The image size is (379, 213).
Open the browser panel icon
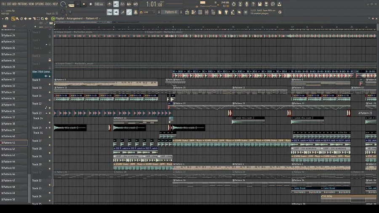click(x=213, y=12)
